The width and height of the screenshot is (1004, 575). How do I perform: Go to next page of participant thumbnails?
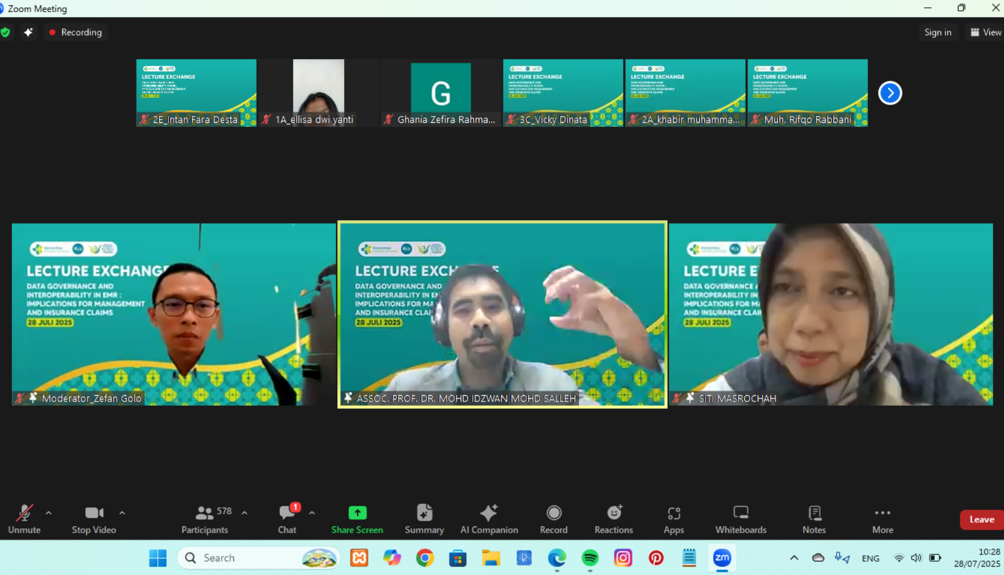point(890,93)
